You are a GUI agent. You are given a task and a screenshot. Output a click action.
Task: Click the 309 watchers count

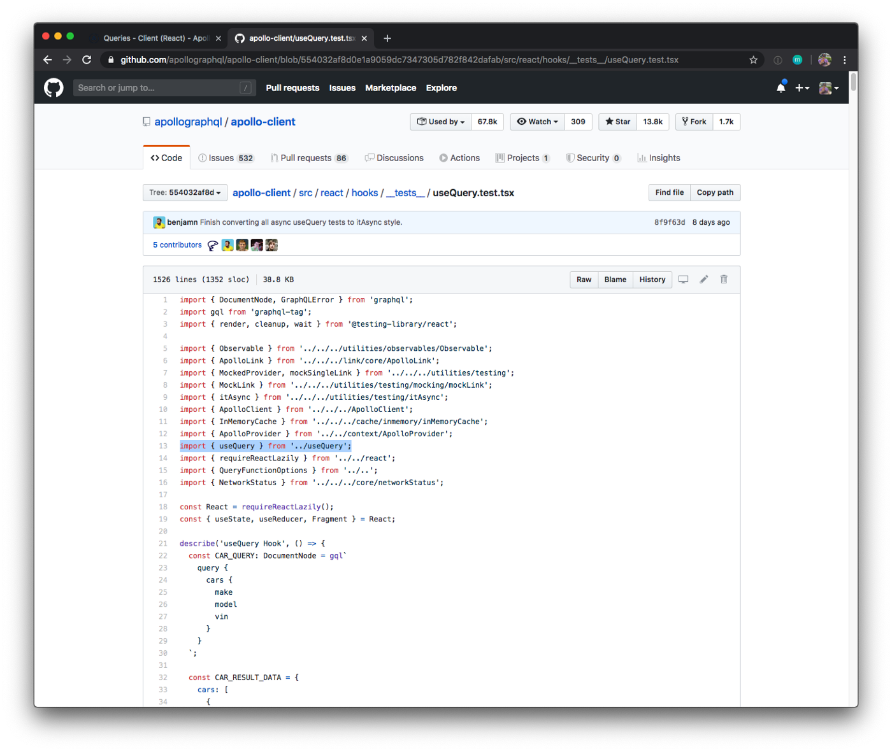click(579, 122)
